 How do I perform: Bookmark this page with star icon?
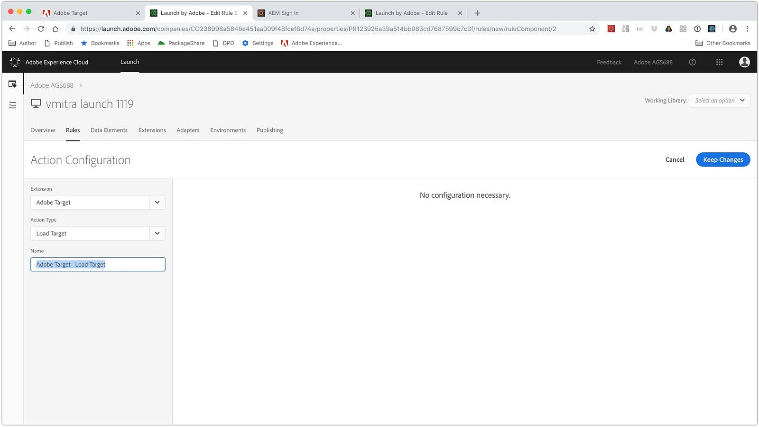click(592, 29)
